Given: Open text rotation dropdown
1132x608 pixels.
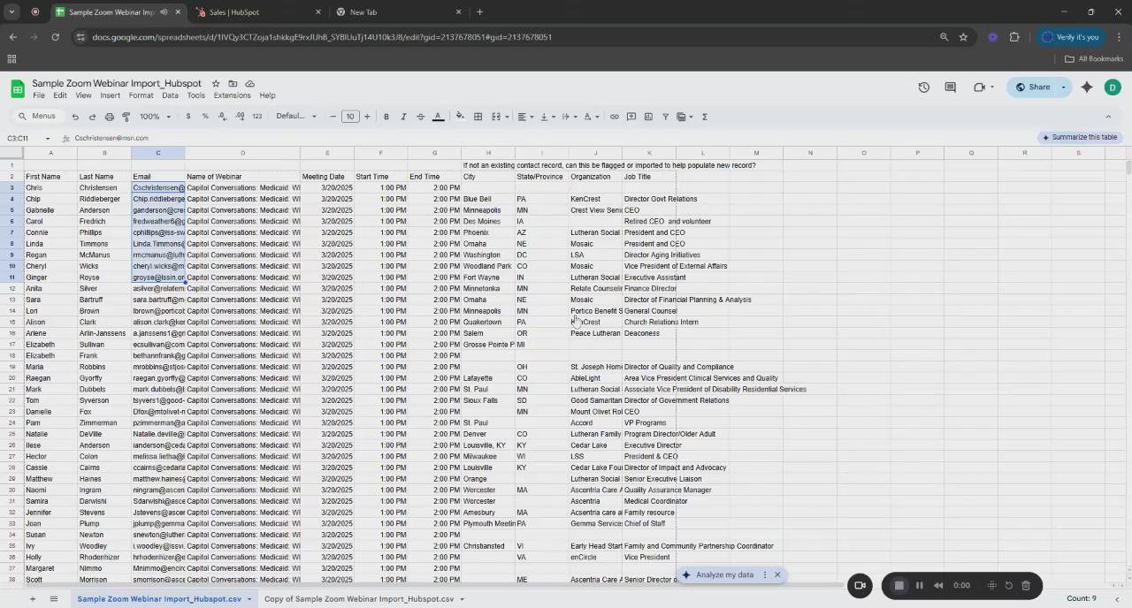Looking at the screenshot, I should (x=591, y=117).
